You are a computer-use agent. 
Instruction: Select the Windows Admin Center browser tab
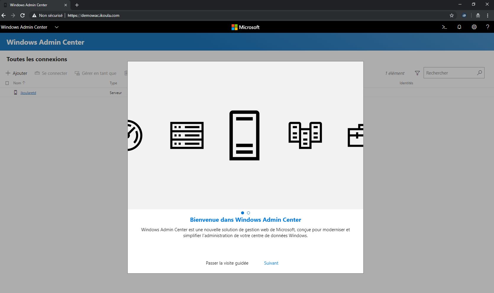[x=35, y=5]
